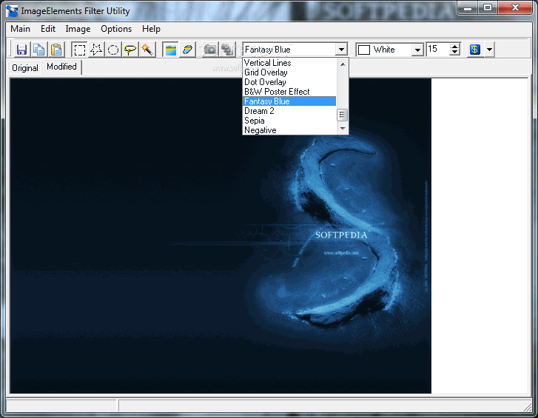Choose Dream 2 from filter list

coord(290,111)
